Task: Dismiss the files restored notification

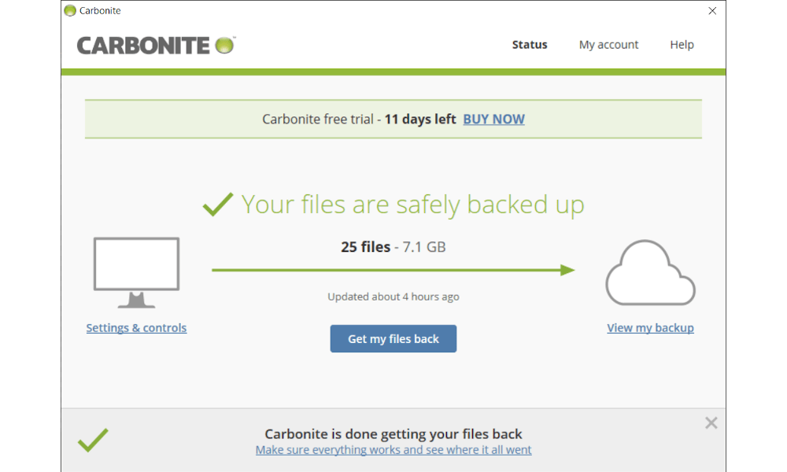Action: 711,423
